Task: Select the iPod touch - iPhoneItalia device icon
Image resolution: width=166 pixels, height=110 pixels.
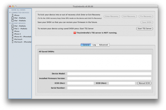Action: (13, 42)
